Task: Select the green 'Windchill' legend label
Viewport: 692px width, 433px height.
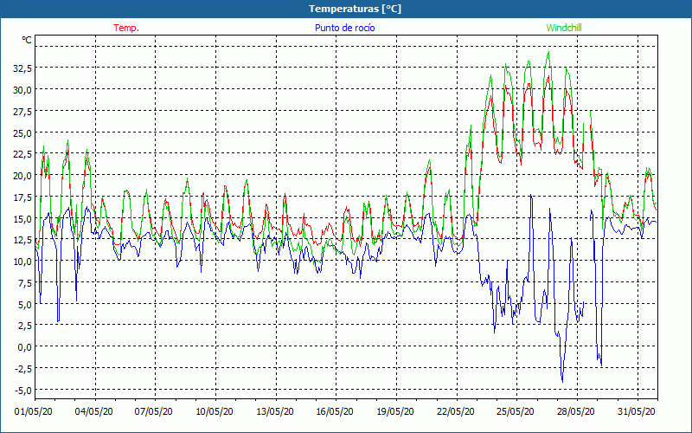Action: point(564,28)
